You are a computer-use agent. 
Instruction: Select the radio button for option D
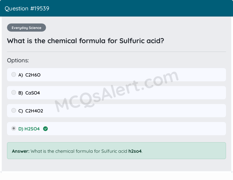pyautogui.click(x=14, y=128)
